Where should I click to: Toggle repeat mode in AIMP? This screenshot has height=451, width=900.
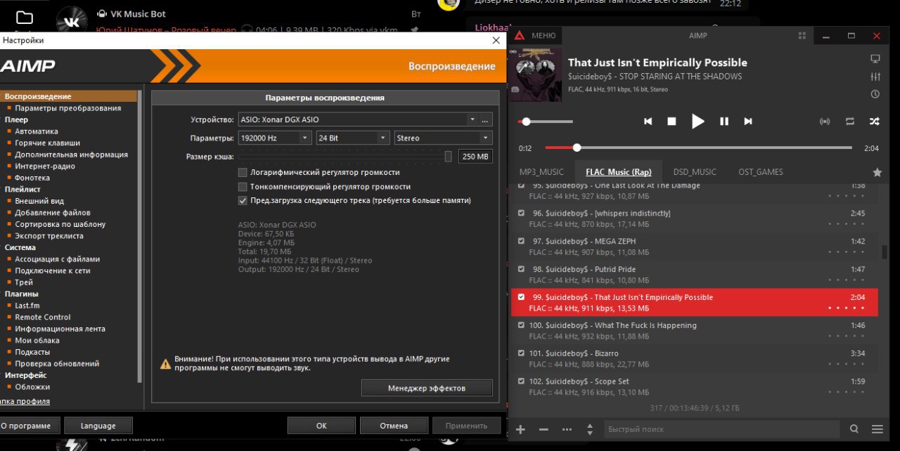tap(850, 122)
